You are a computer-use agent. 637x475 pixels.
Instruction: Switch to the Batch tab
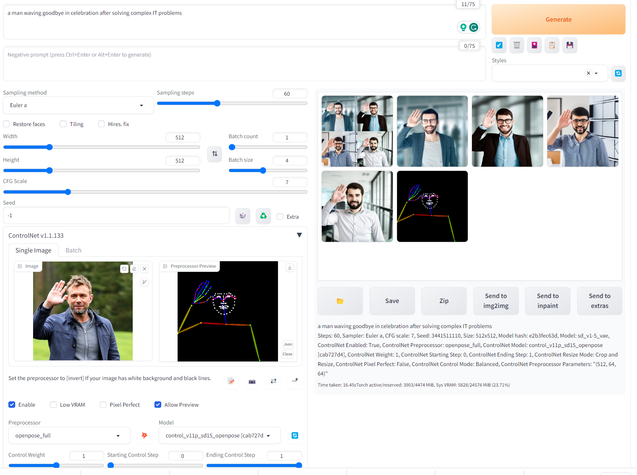73,250
